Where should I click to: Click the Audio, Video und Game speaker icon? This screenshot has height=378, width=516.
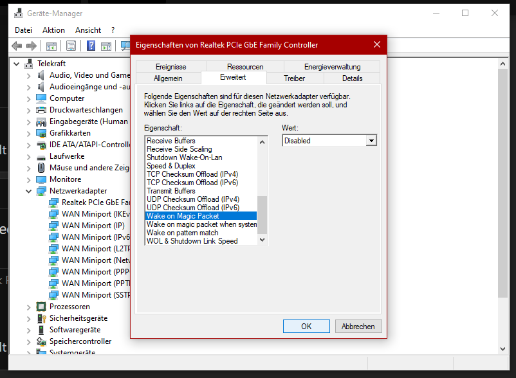[x=41, y=75]
